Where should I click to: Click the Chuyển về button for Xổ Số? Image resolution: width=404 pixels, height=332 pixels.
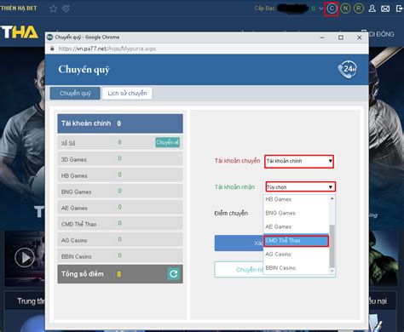pos(167,142)
